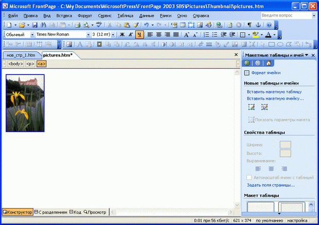
Task: Apply bulleted list formatting
Action: (215, 35)
